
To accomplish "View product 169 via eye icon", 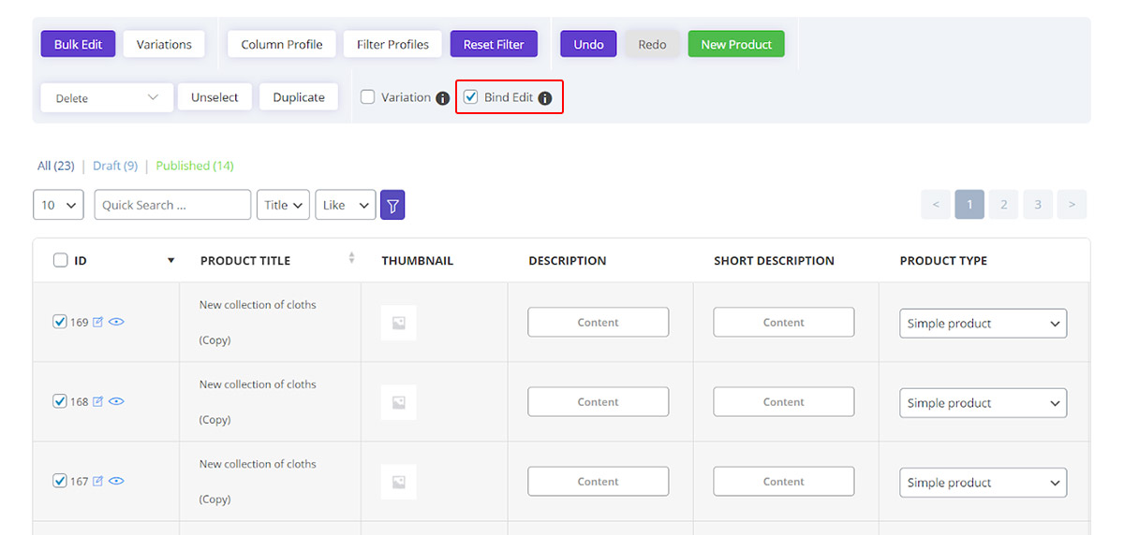I will [x=117, y=322].
